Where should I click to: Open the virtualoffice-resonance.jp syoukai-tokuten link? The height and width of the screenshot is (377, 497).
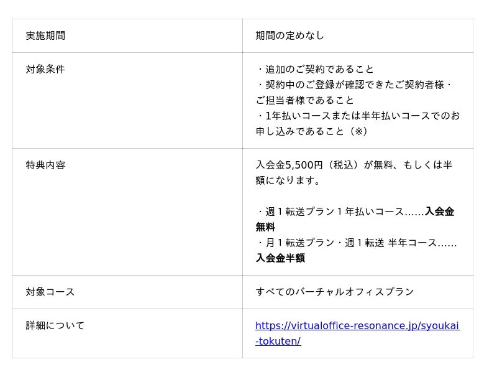pyautogui.click(x=357, y=326)
